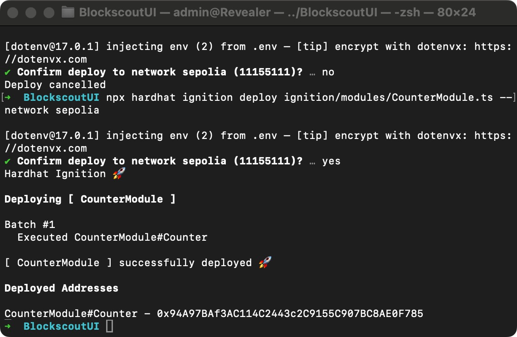
Task: Click the green checkmark before second Confirm deploy prompt
Action: pos(8,161)
